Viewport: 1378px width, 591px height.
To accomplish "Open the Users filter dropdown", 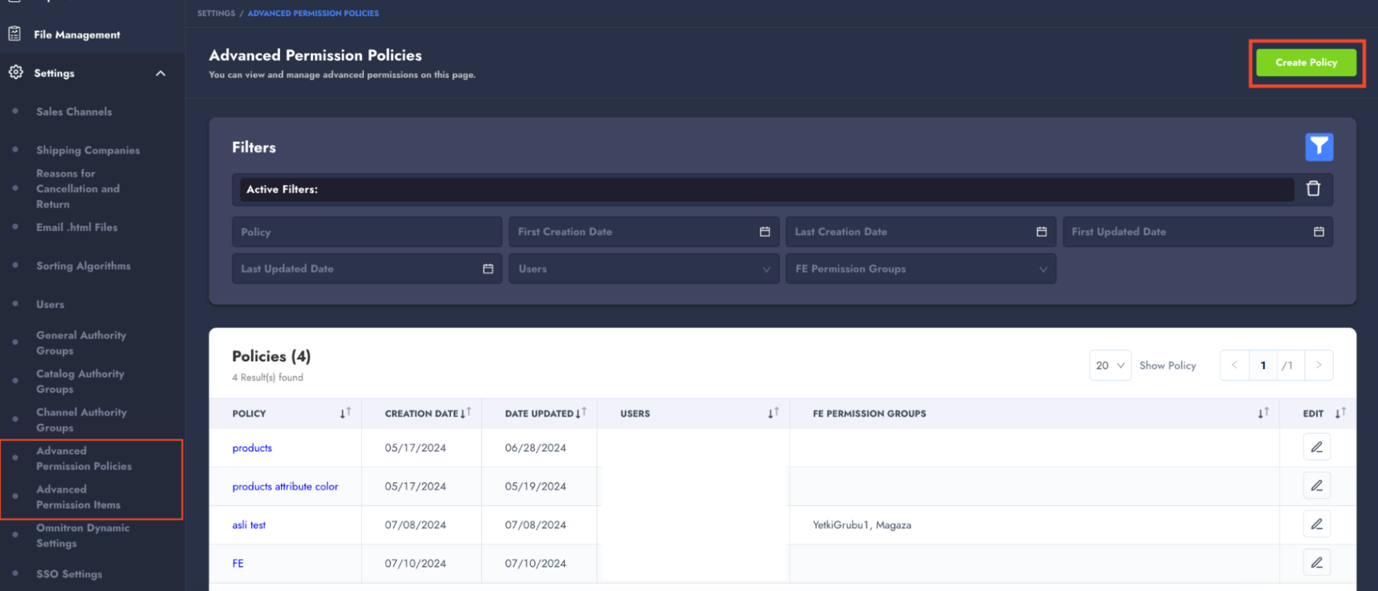I will 644,269.
